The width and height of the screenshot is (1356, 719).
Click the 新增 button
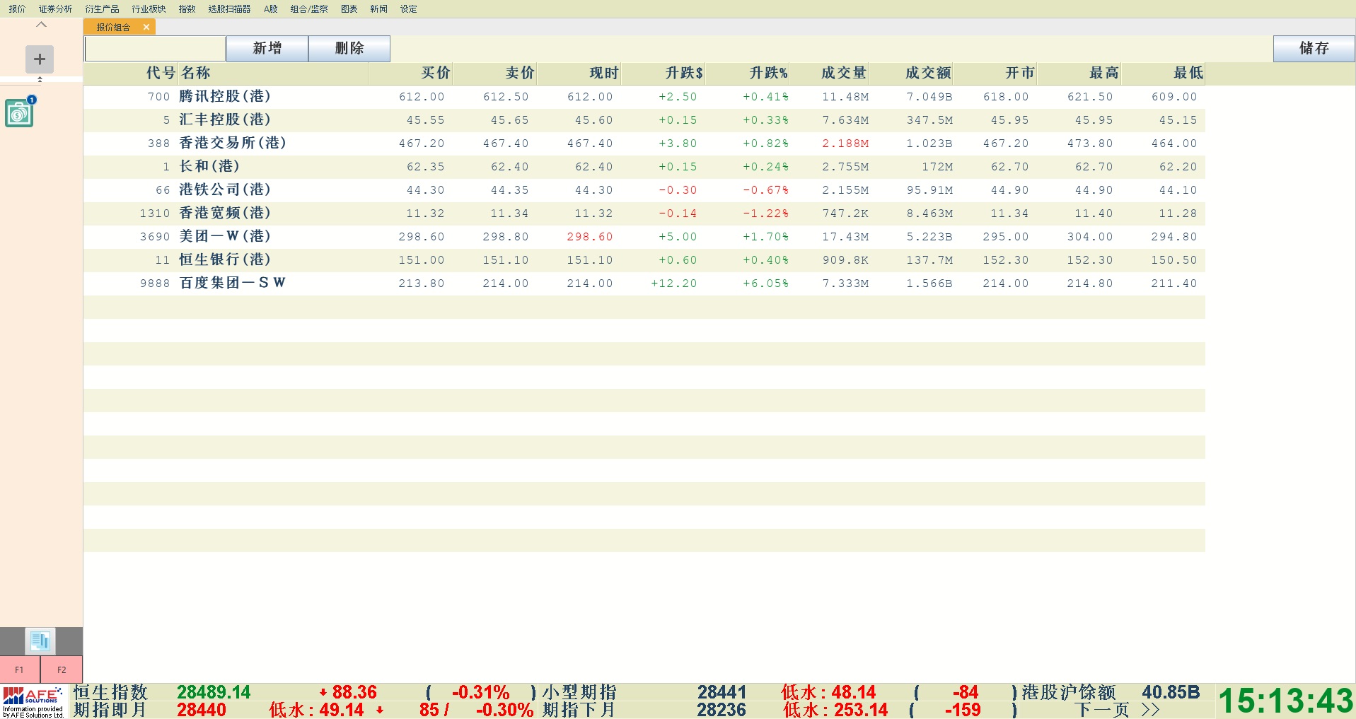pos(267,48)
